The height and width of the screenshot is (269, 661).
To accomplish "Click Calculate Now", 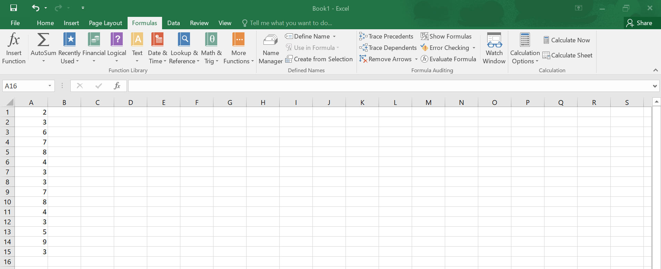I will [x=567, y=40].
